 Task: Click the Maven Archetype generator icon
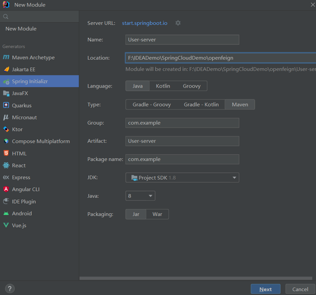6,58
